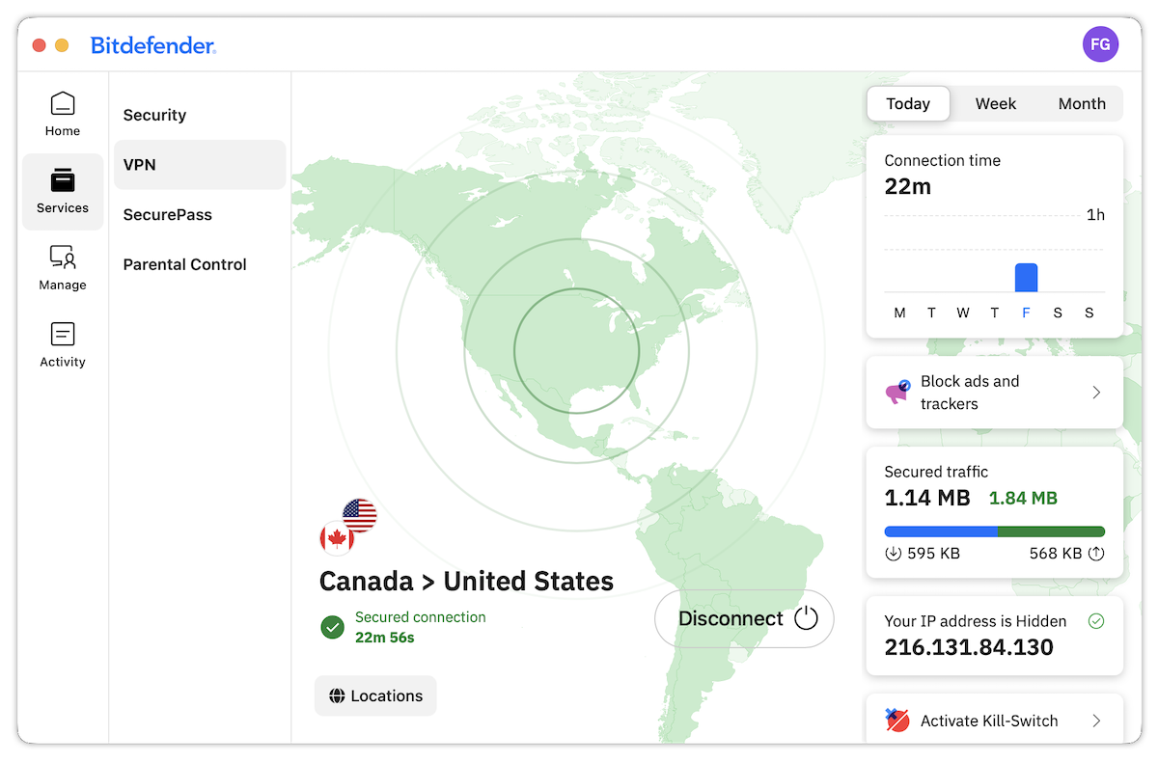The height and width of the screenshot is (762, 1158).
Task: Switch to the Month tab
Action: click(x=1082, y=104)
